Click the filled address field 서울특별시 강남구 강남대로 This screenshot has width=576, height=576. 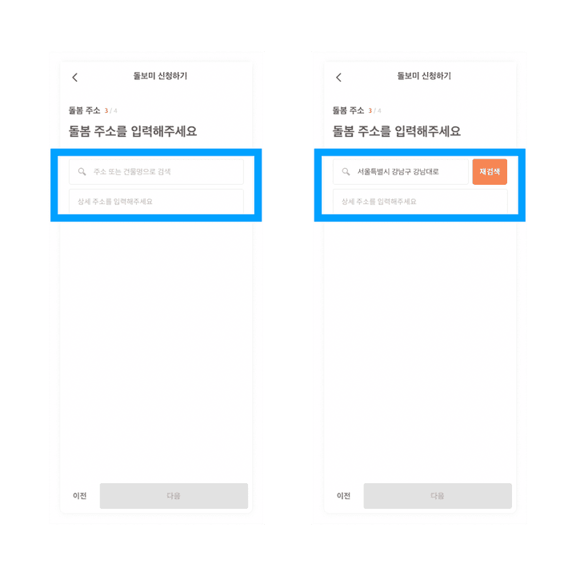401,171
